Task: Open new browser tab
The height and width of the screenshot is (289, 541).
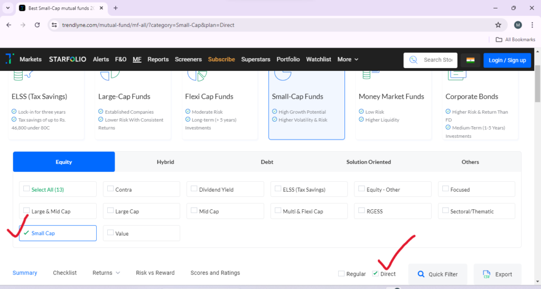Action: click(116, 8)
